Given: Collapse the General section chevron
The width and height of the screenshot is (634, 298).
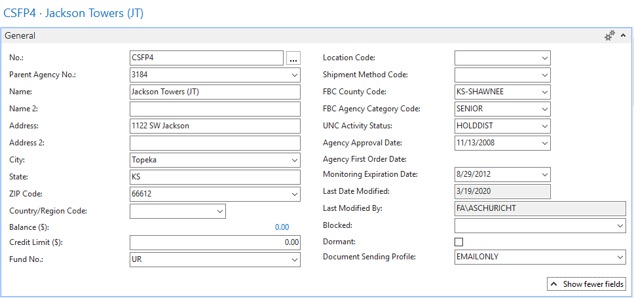Looking at the screenshot, I should [622, 36].
